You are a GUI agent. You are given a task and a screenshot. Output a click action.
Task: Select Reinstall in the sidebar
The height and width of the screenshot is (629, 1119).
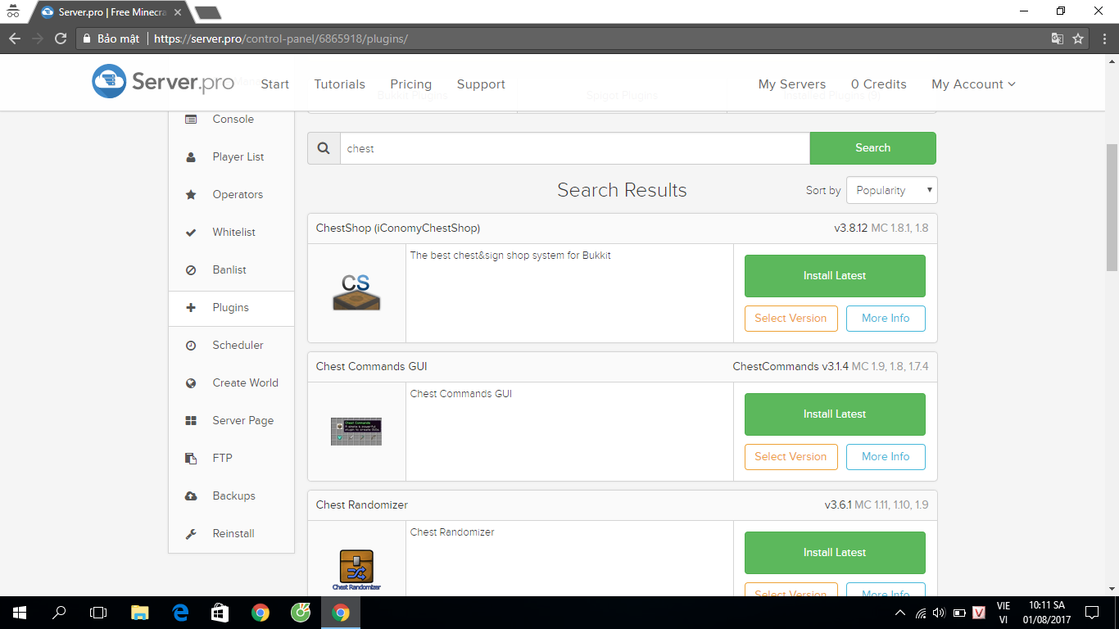click(231, 534)
